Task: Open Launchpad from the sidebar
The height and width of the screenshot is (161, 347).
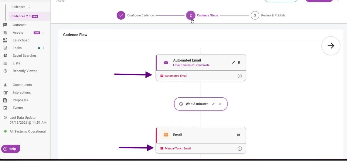Action: (x=21, y=40)
